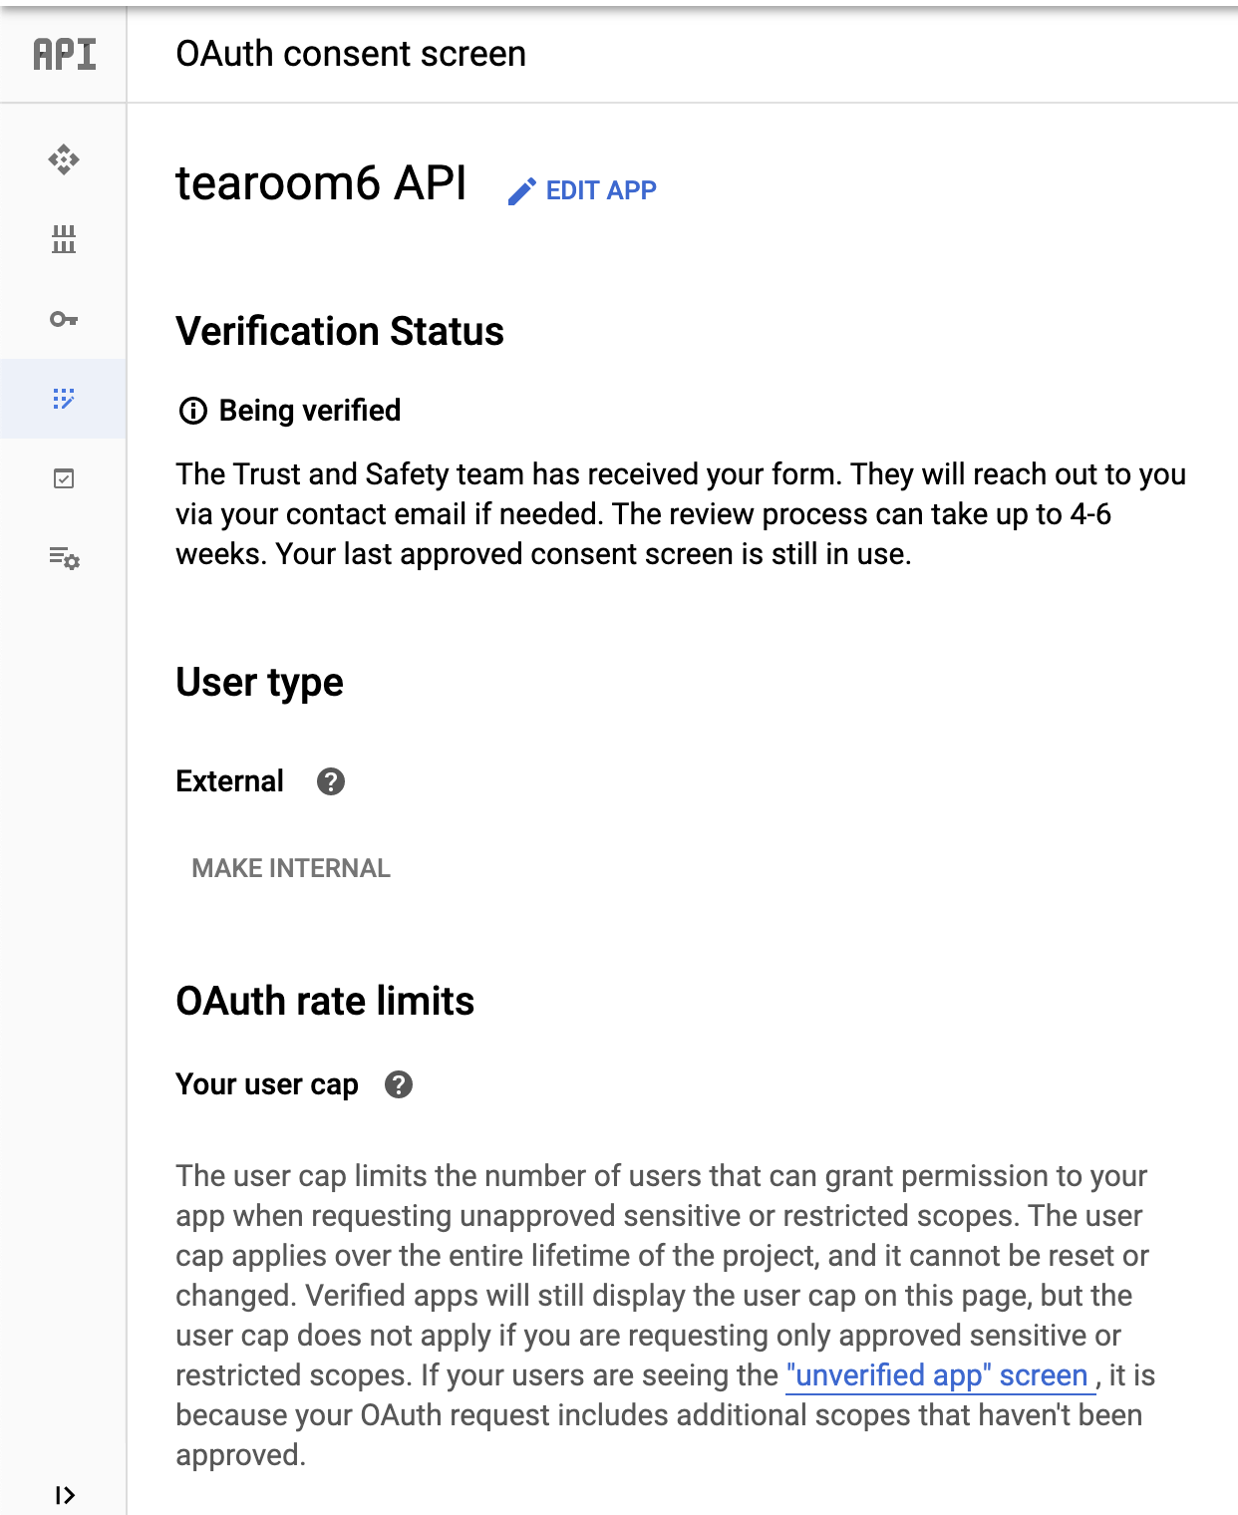Viewport: 1238px width, 1515px height.
Task: Click the MAKE INTERNAL button
Action: [290, 868]
